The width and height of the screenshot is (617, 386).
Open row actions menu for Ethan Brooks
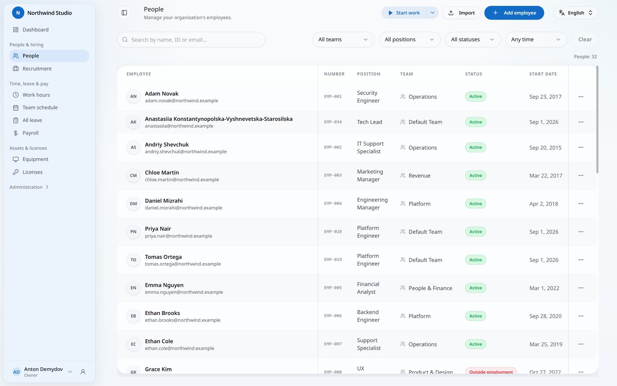click(581, 316)
